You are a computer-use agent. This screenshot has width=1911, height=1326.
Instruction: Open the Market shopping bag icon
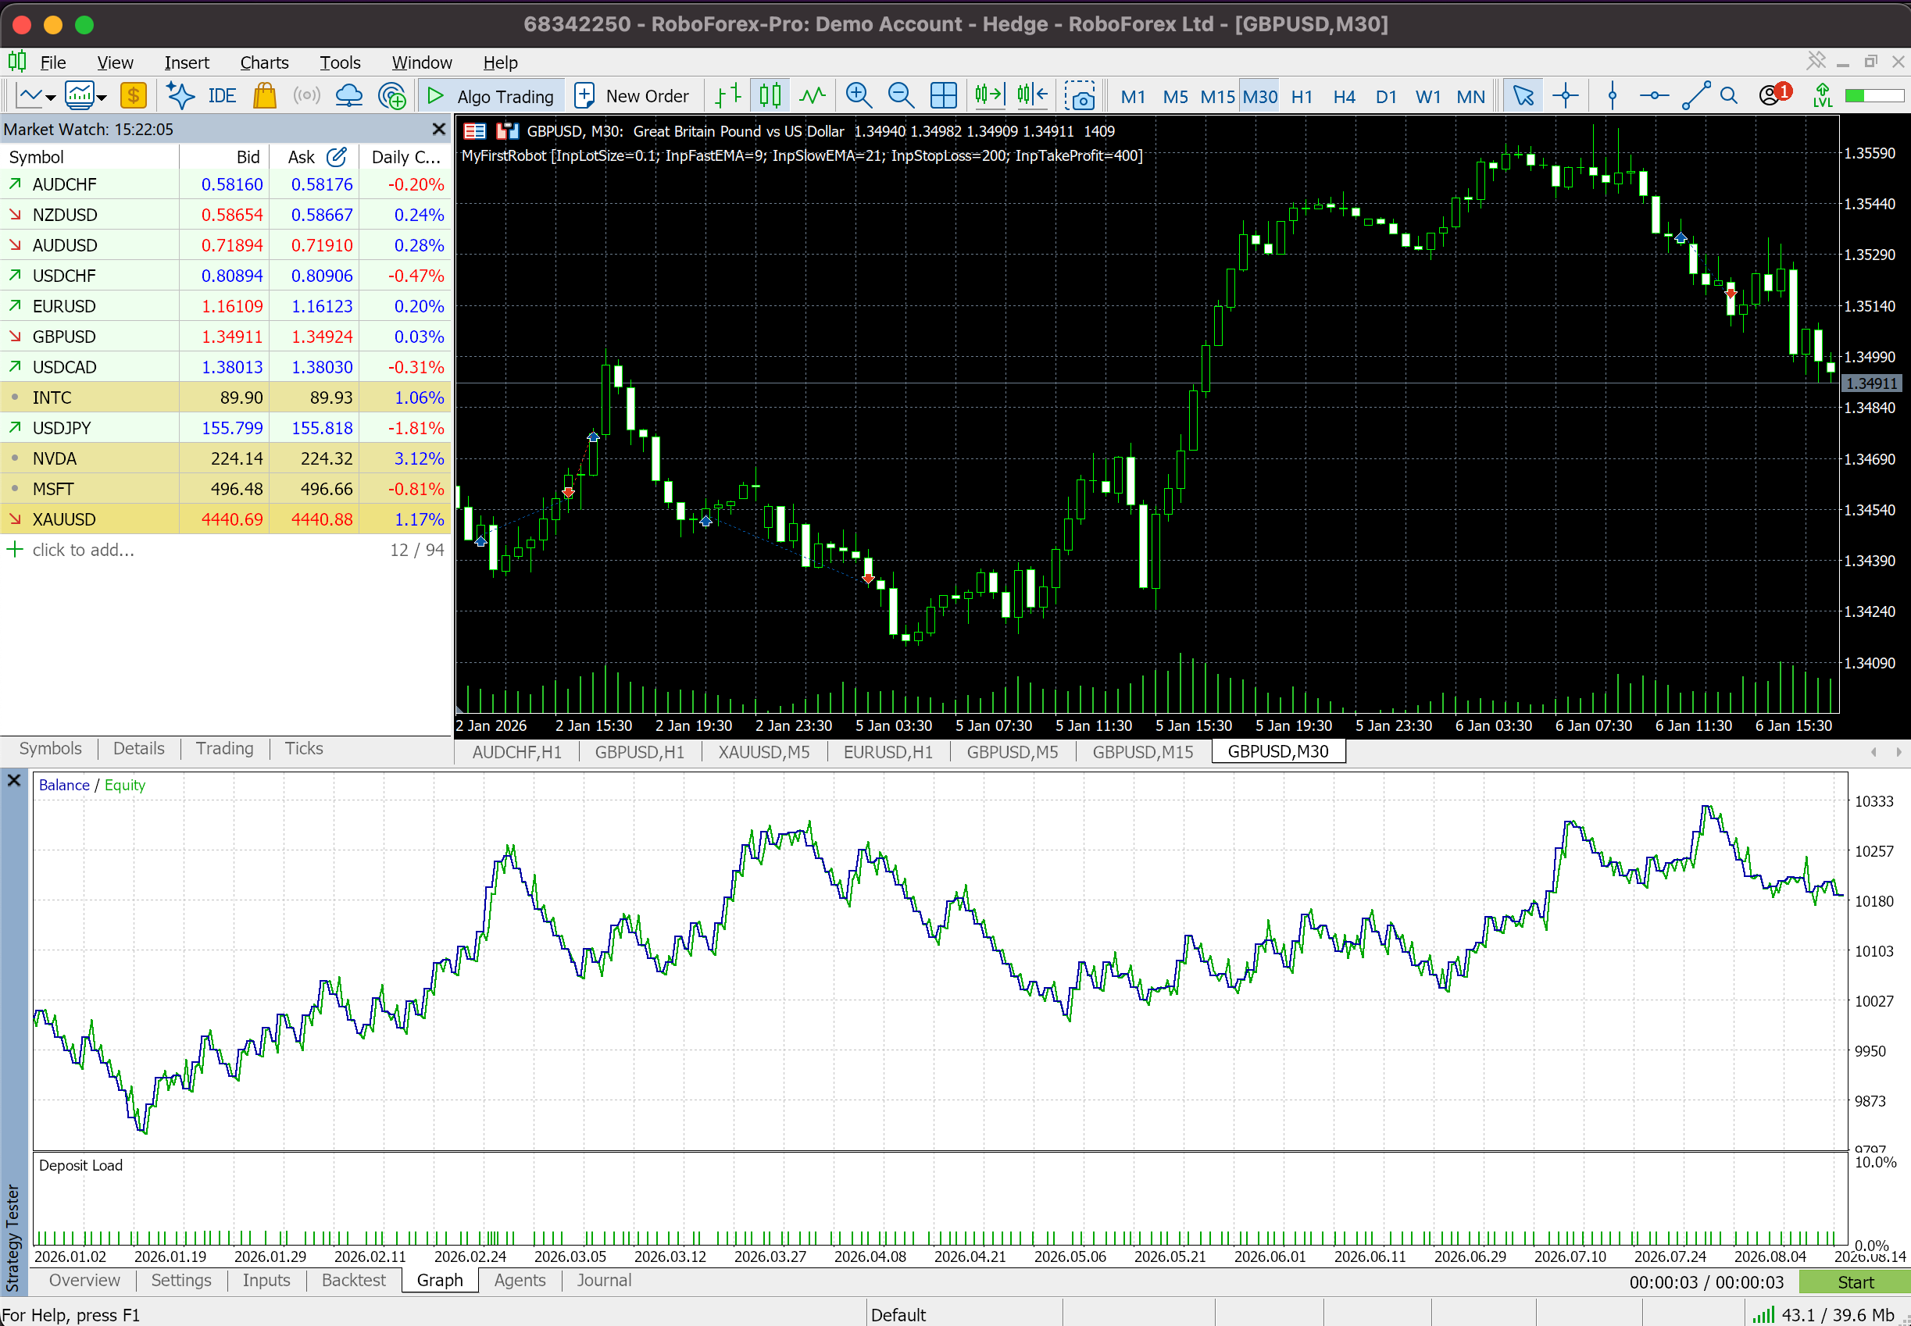[x=264, y=95]
